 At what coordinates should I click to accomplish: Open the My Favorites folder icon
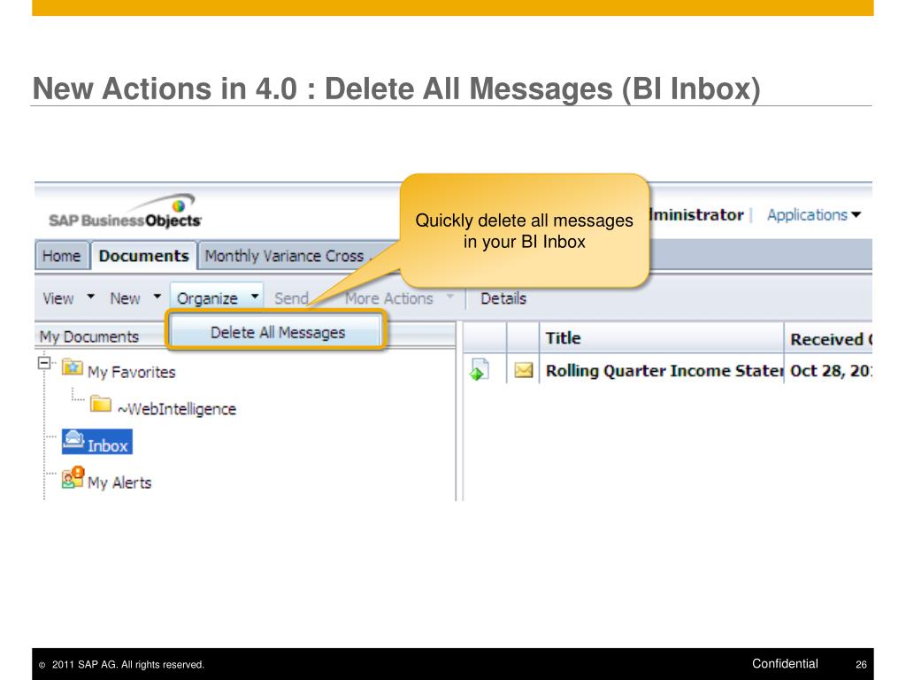(x=73, y=367)
